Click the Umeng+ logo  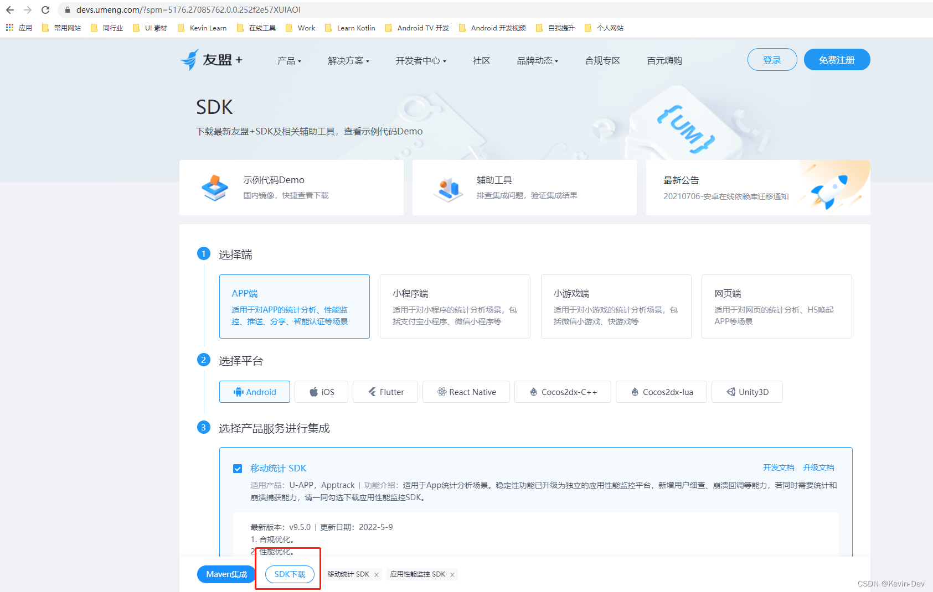[211, 60]
